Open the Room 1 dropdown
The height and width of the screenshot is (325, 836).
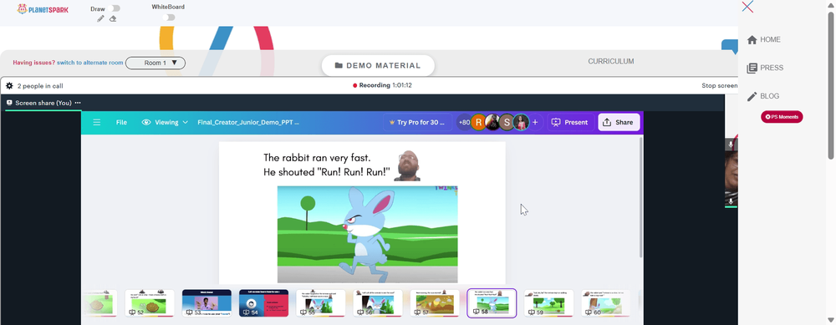[x=155, y=63]
